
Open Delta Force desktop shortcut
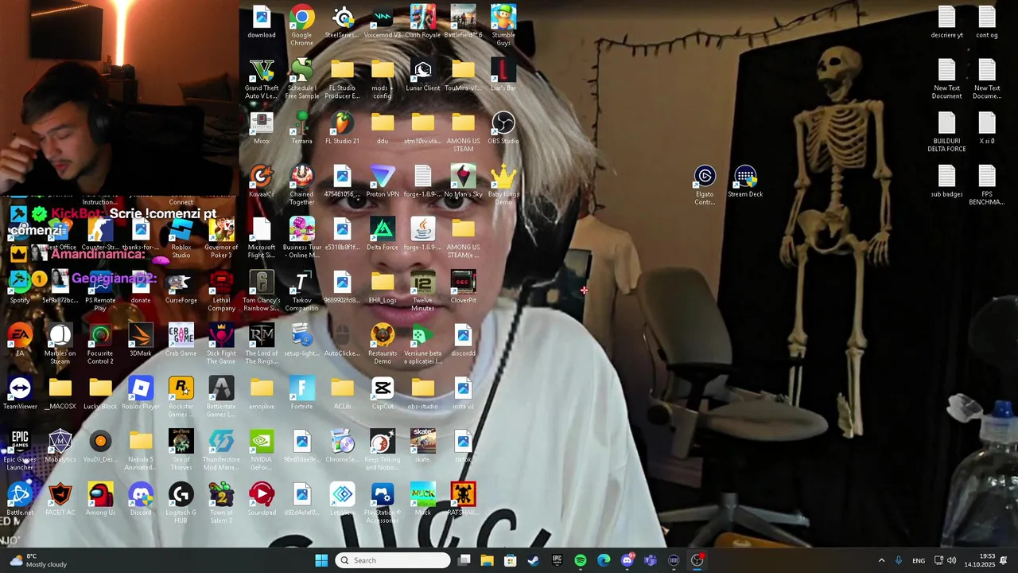(x=383, y=234)
